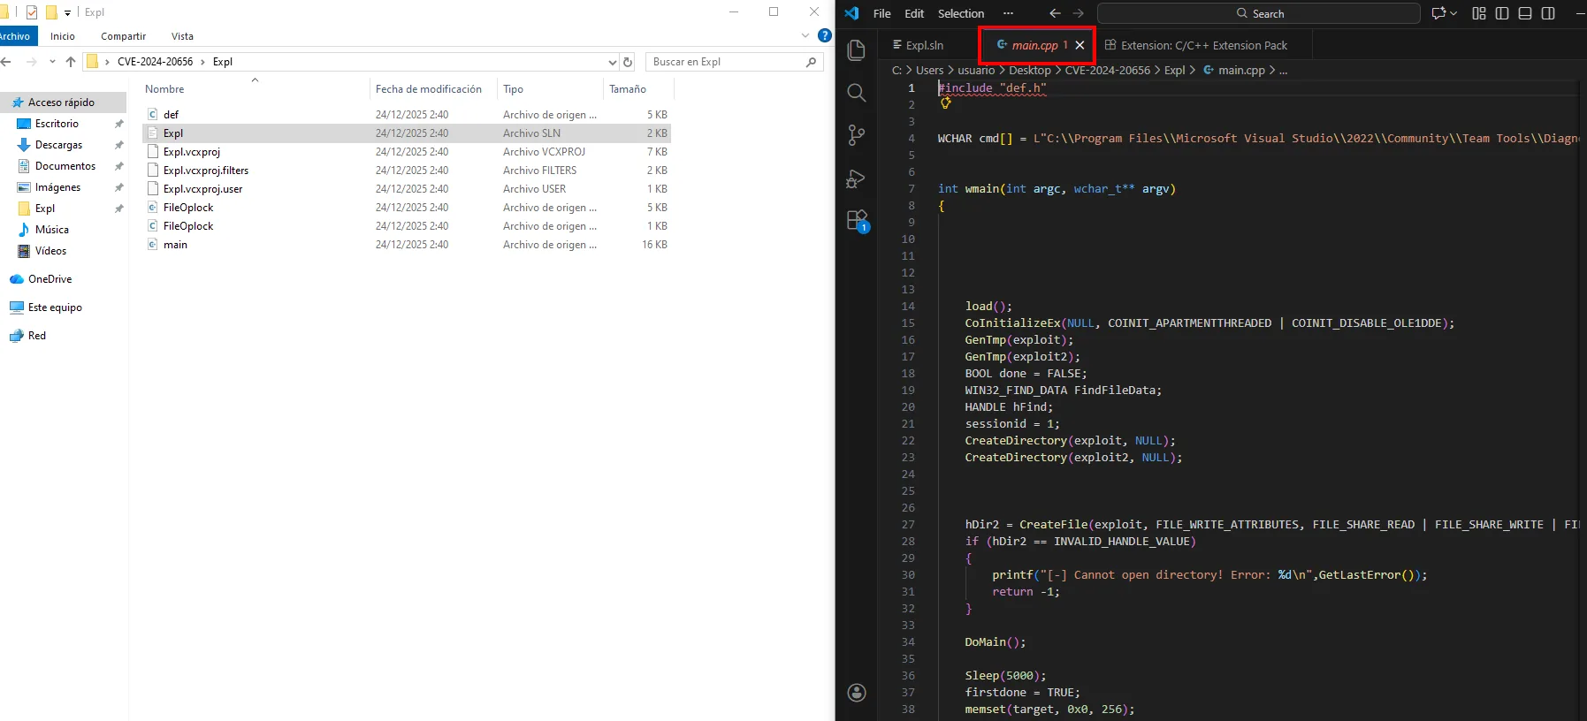
Task: Open the Compartir ribbon tab
Action: pyautogui.click(x=123, y=36)
